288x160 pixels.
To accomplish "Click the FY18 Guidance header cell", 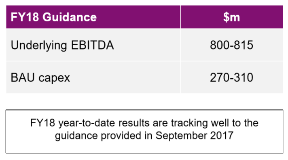I will pos(93,17).
